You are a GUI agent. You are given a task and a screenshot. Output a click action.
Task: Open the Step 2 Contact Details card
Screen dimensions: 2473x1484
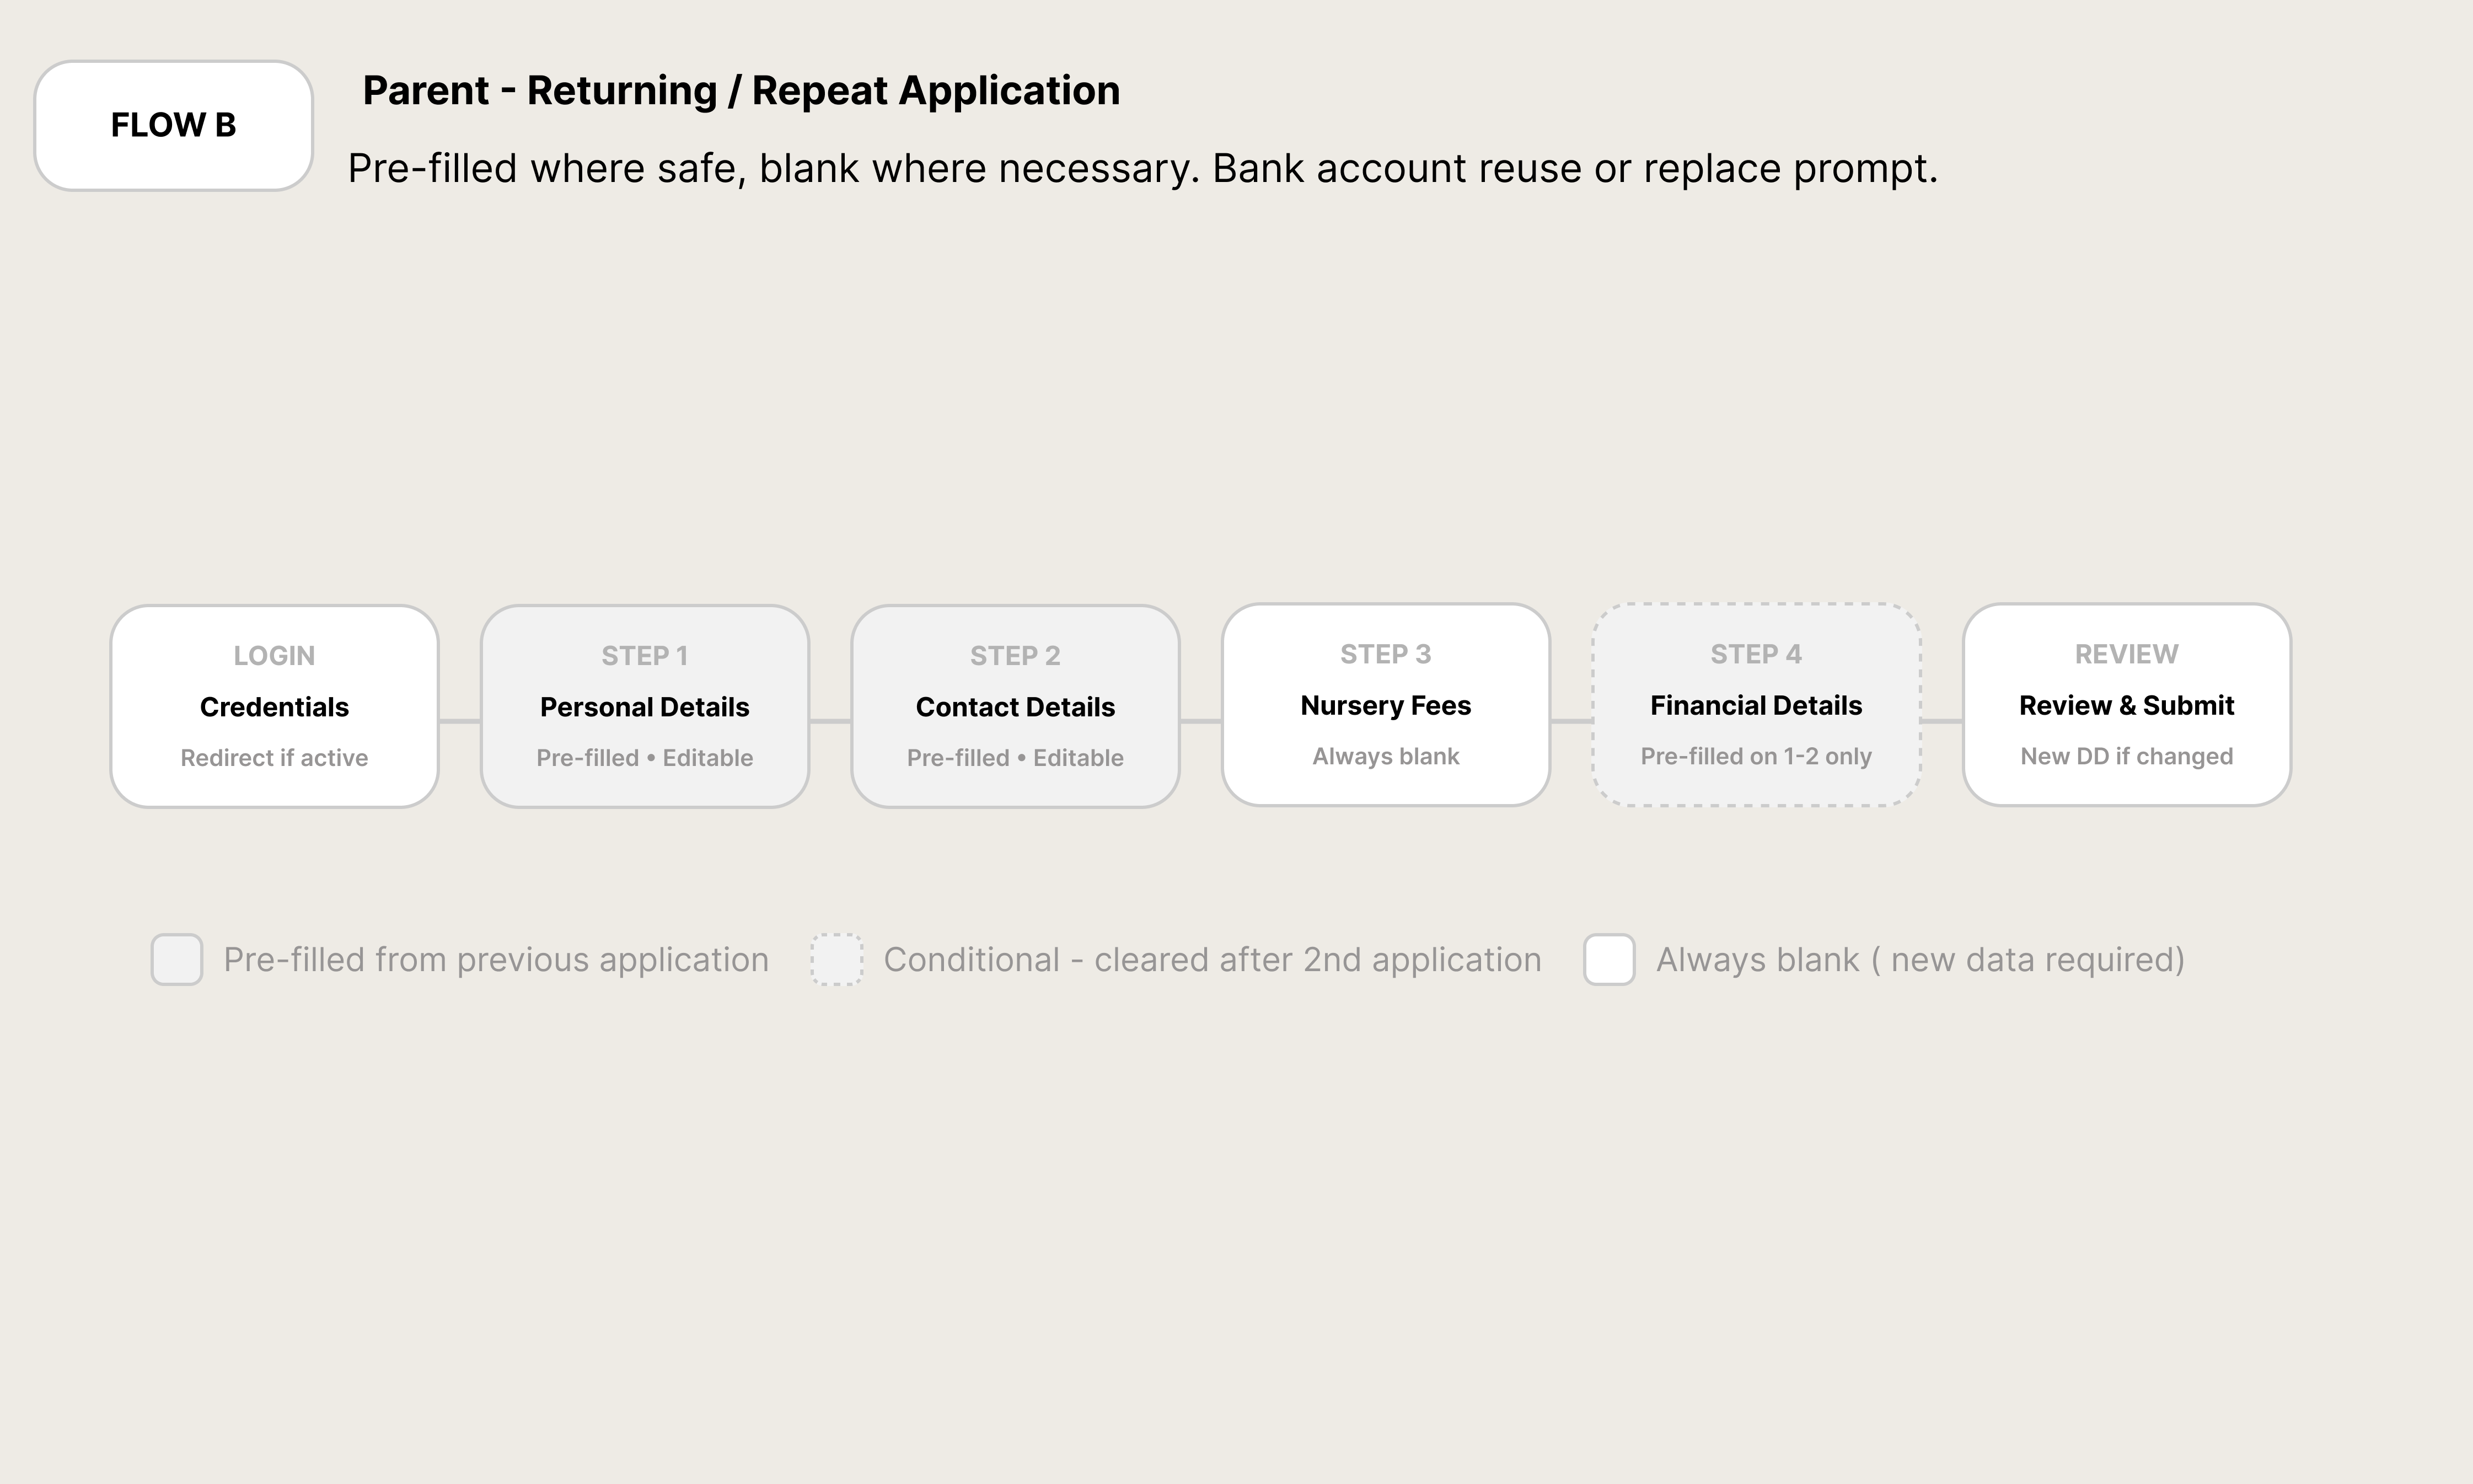(1016, 706)
